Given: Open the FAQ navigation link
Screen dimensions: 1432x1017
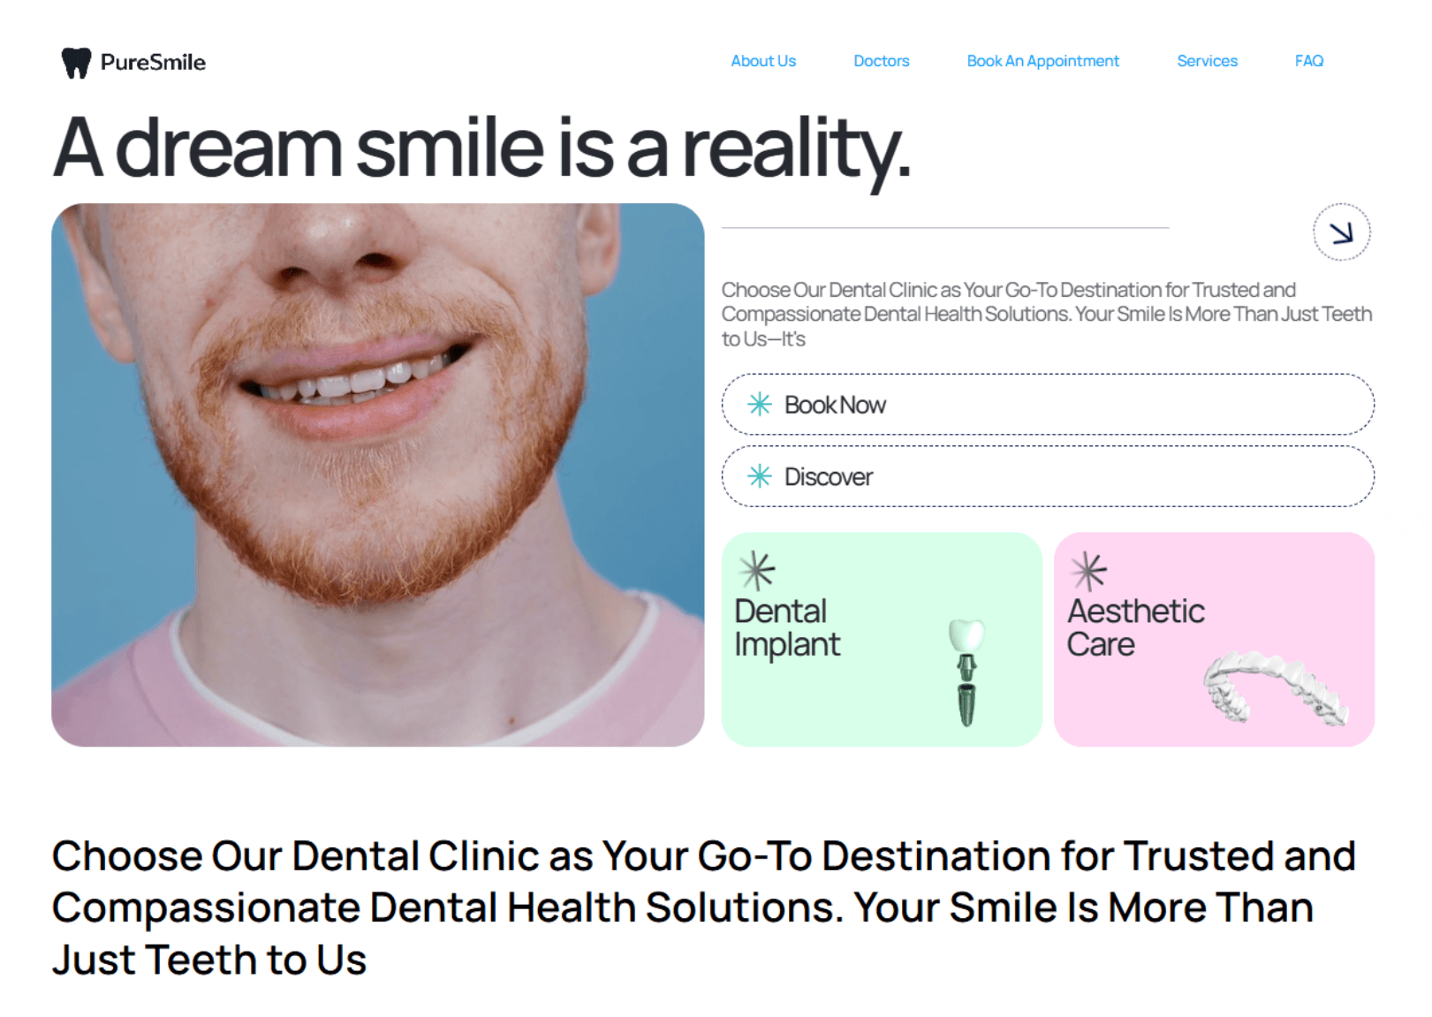Looking at the screenshot, I should (1309, 61).
